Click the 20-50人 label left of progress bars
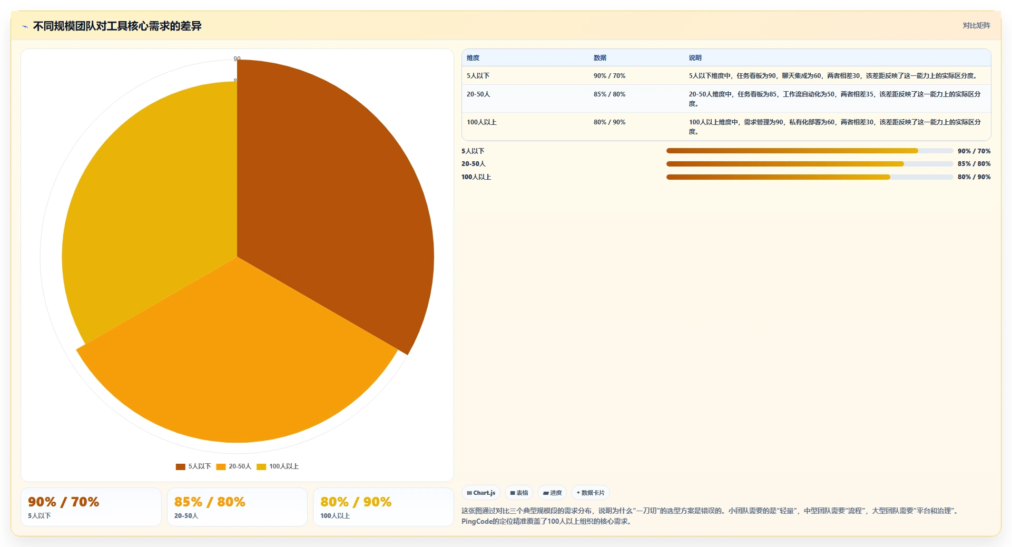Image resolution: width=1012 pixels, height=547 pixels. (x=474, y=164)
